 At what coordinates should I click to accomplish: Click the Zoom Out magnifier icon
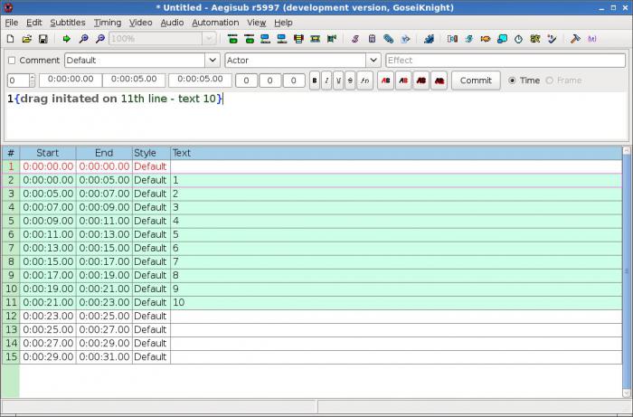pos(100,39)
